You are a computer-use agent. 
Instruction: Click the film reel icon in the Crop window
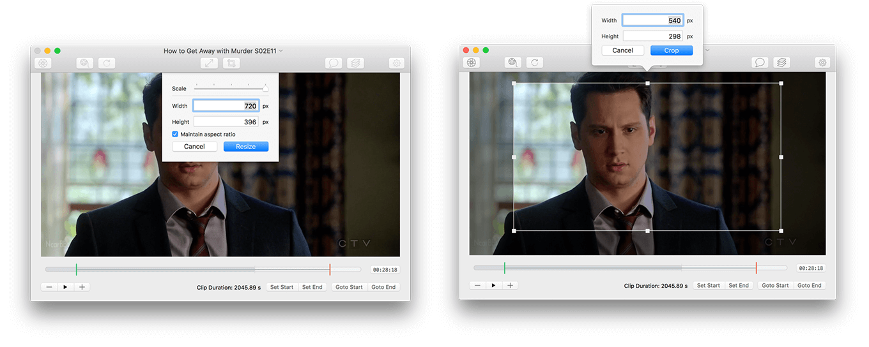coord(513,63)
